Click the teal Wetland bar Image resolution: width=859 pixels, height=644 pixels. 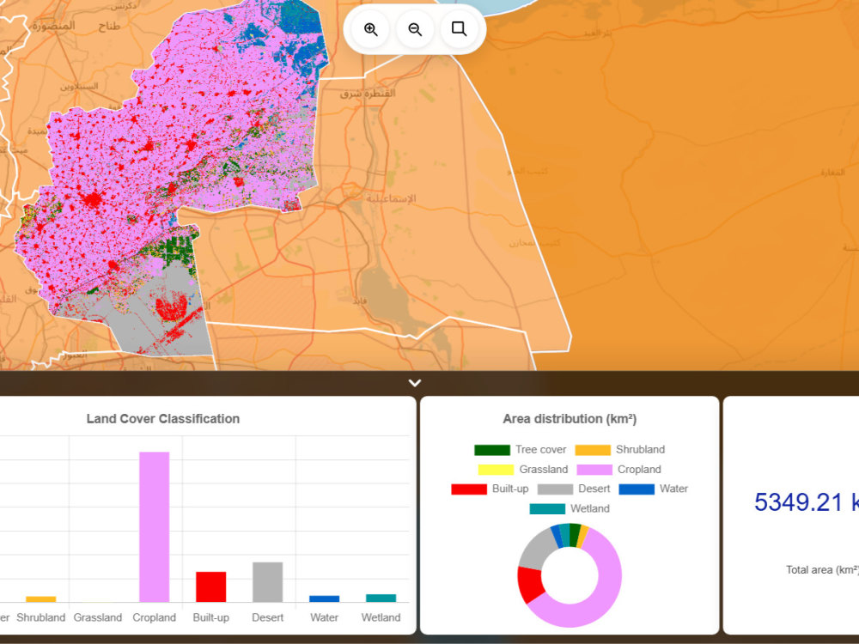[x=381, y=598]
